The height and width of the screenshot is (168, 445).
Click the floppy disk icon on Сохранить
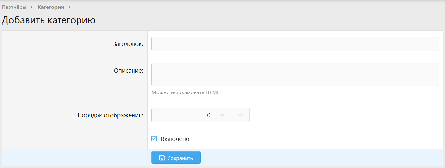[x=162, y=158]
